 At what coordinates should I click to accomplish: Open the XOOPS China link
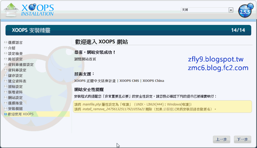(x=153, y=81)
